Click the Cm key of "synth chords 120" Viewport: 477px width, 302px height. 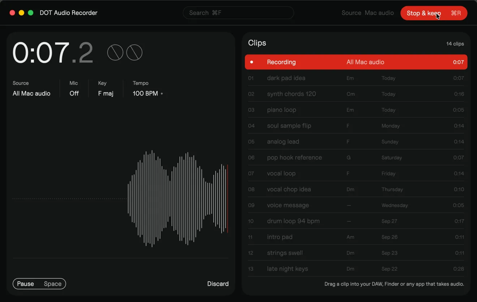pos(351,94)
